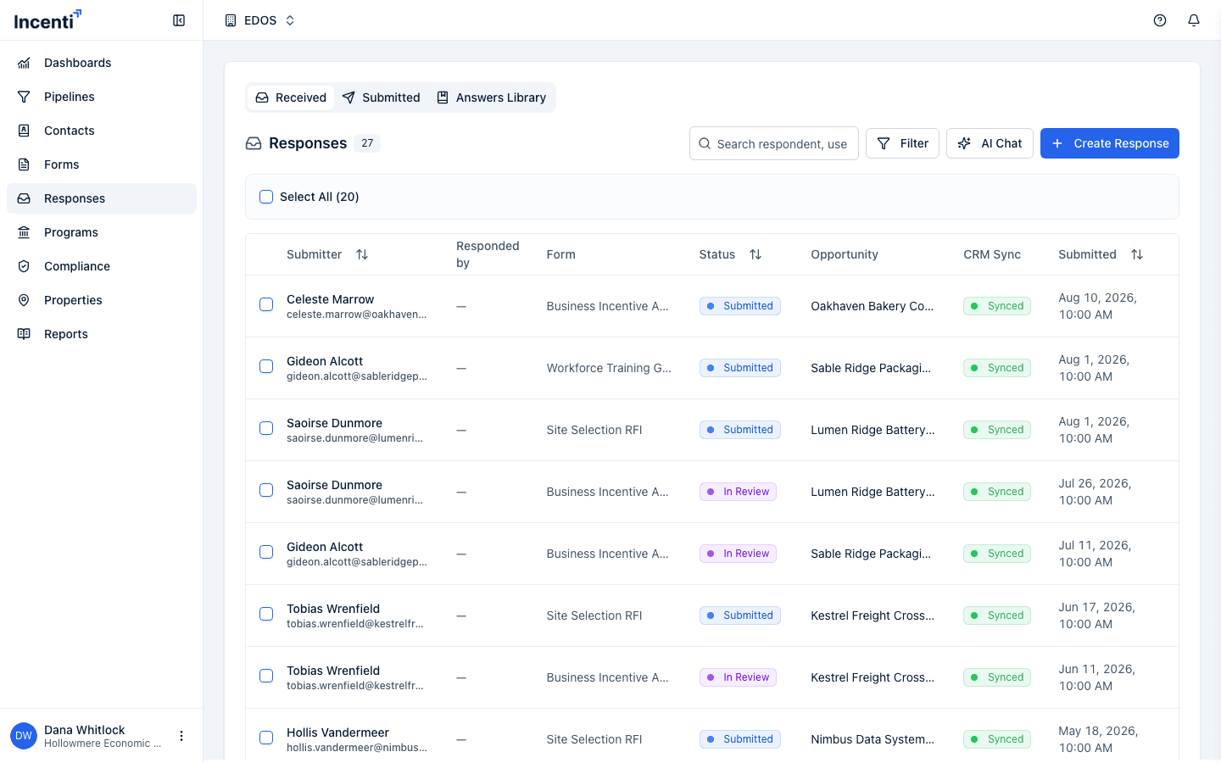Check Gideon Alcott Jul 11 row checkbox
Viewport: 1221px width, 763px height.
pyautogui.click(x=266, y=552)
